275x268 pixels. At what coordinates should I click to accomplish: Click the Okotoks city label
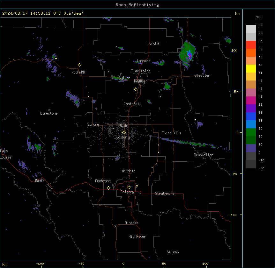(131, 223)
